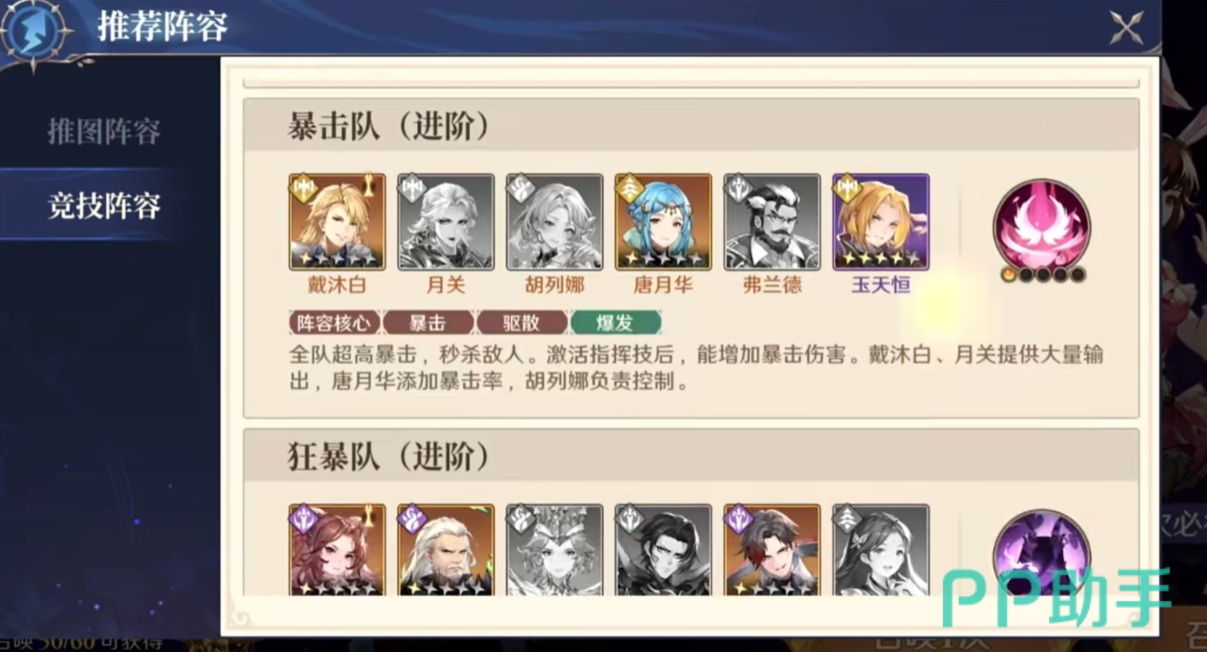
Task: Click the 驱散 tag
Action: point(522,322)
